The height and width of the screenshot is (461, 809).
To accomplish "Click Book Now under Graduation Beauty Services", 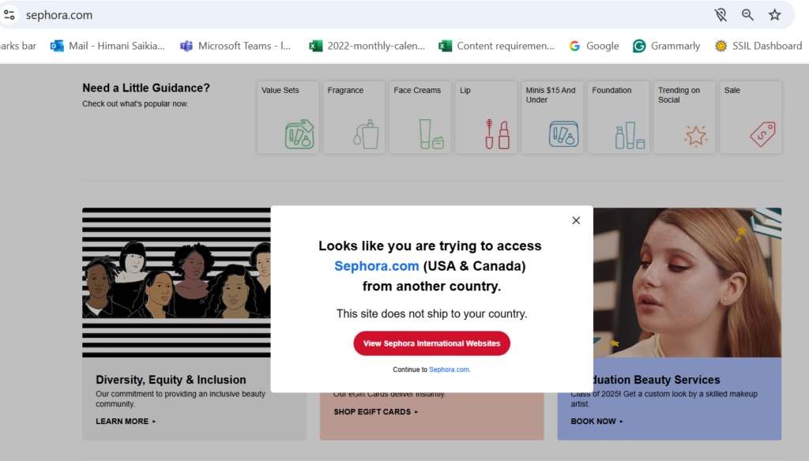I will click(596, 422).
